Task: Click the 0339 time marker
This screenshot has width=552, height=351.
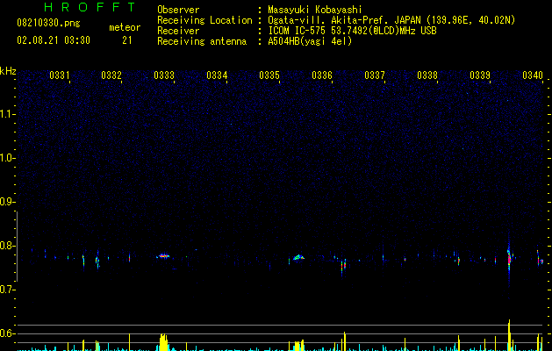Action: [480, 75]
